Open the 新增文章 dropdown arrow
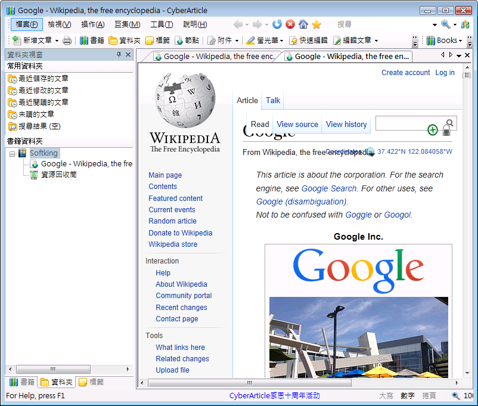 point(57,41)
